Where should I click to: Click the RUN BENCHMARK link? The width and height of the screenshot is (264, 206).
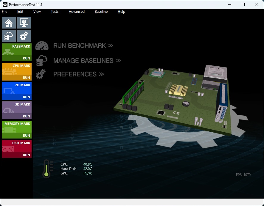click(x=83, y=46)
